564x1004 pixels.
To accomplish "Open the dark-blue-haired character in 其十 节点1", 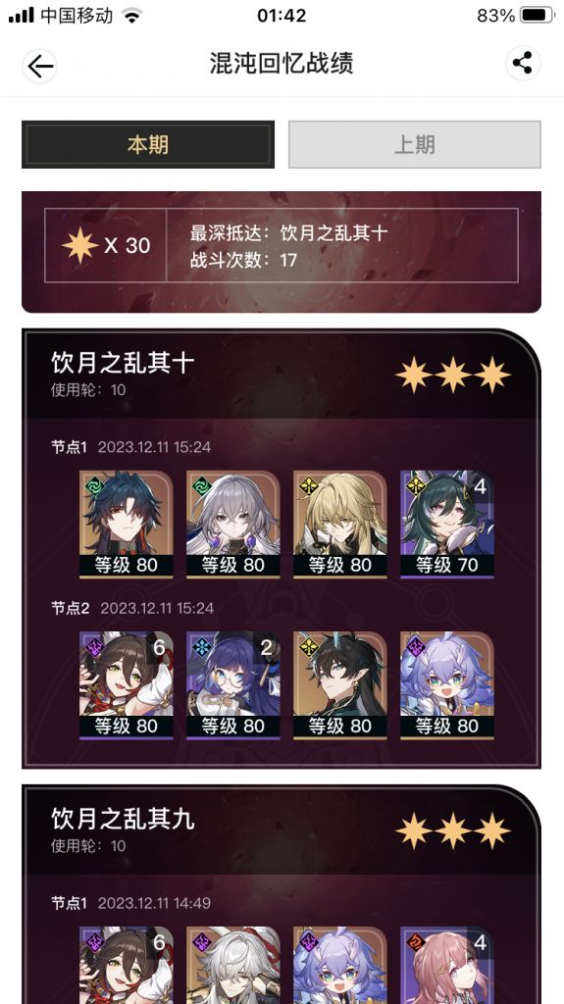I will tap(127, 525).
